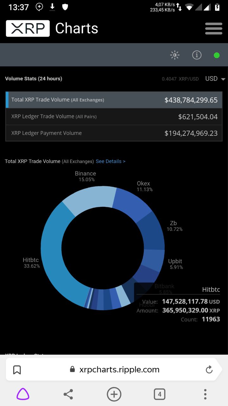Select Total XRP Trade Volume row

click(114, 100)
